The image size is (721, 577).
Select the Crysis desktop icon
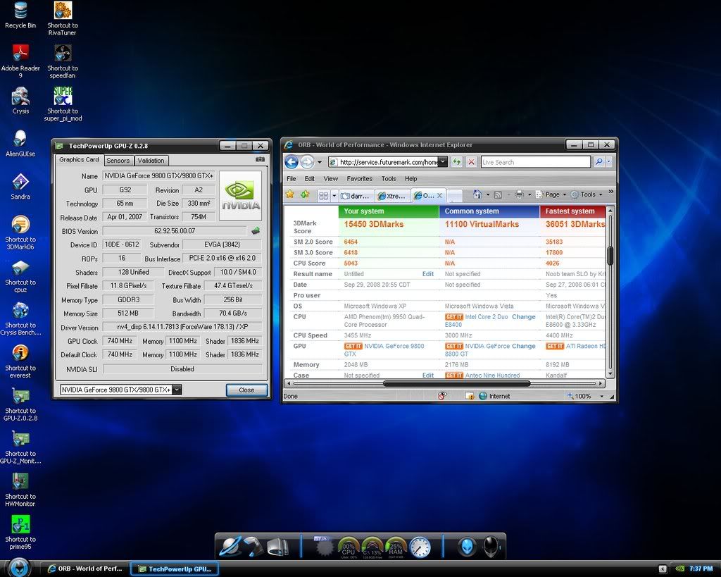(20, 101)
